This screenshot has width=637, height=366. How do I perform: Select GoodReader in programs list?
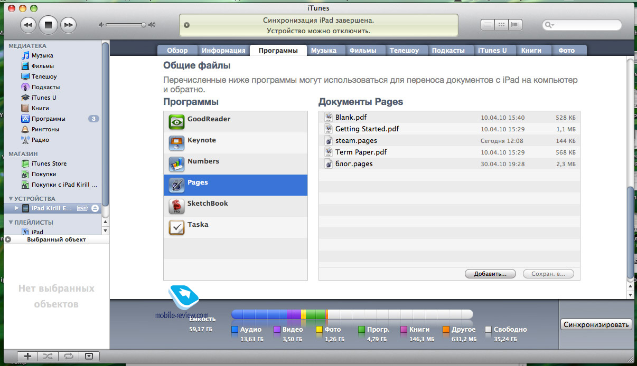pyautogui.click(x=236, y=122)
